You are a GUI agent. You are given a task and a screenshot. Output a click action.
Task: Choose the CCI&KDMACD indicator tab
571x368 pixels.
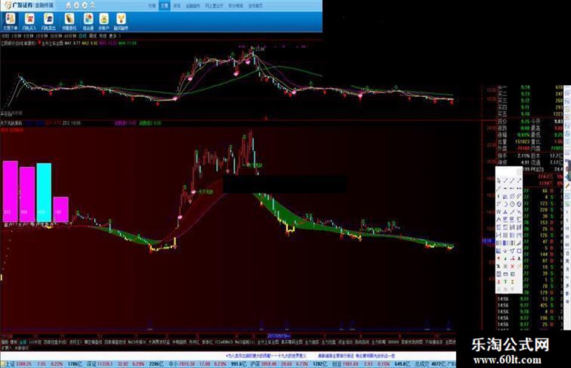pyautogui.click(x=224, y=343)
